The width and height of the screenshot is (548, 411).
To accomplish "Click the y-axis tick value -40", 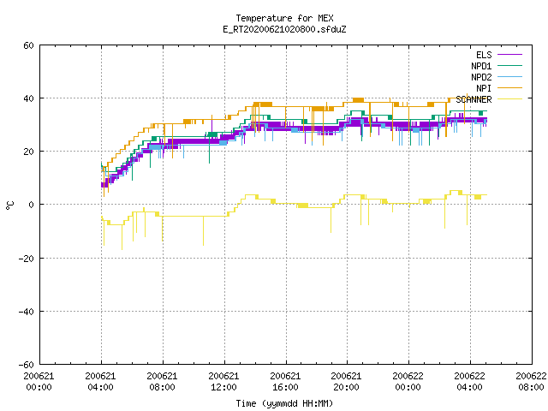I will pyautogui.click(x=27, y=312).
